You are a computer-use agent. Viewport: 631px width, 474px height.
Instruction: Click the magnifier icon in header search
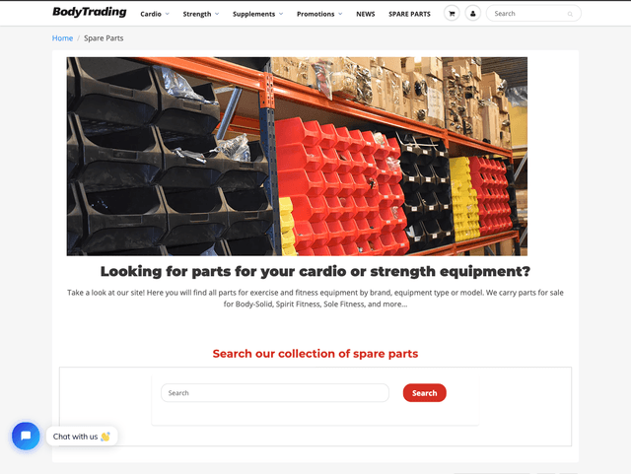click(x=570, y=14)
